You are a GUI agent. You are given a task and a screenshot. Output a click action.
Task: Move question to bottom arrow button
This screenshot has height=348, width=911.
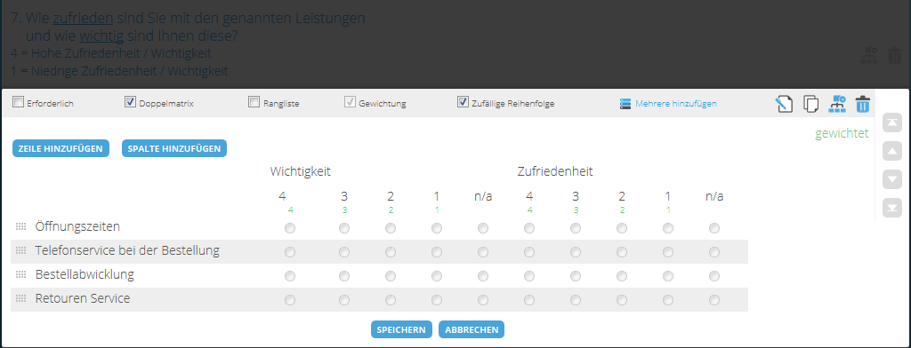tap(891, 208)
